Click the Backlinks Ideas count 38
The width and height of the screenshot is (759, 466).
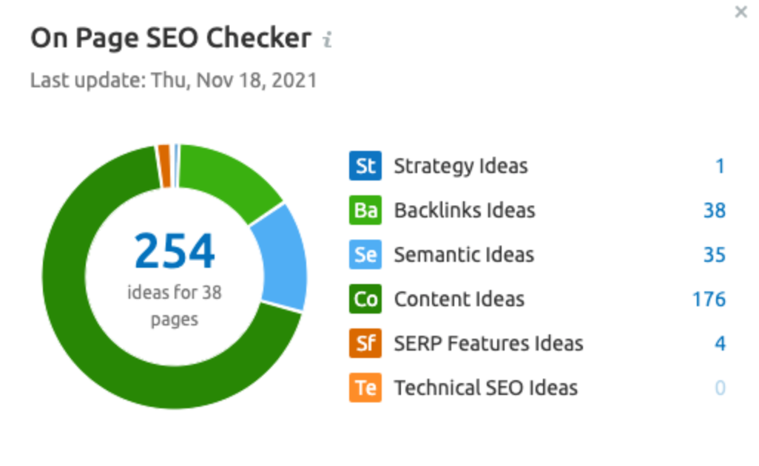715,211
